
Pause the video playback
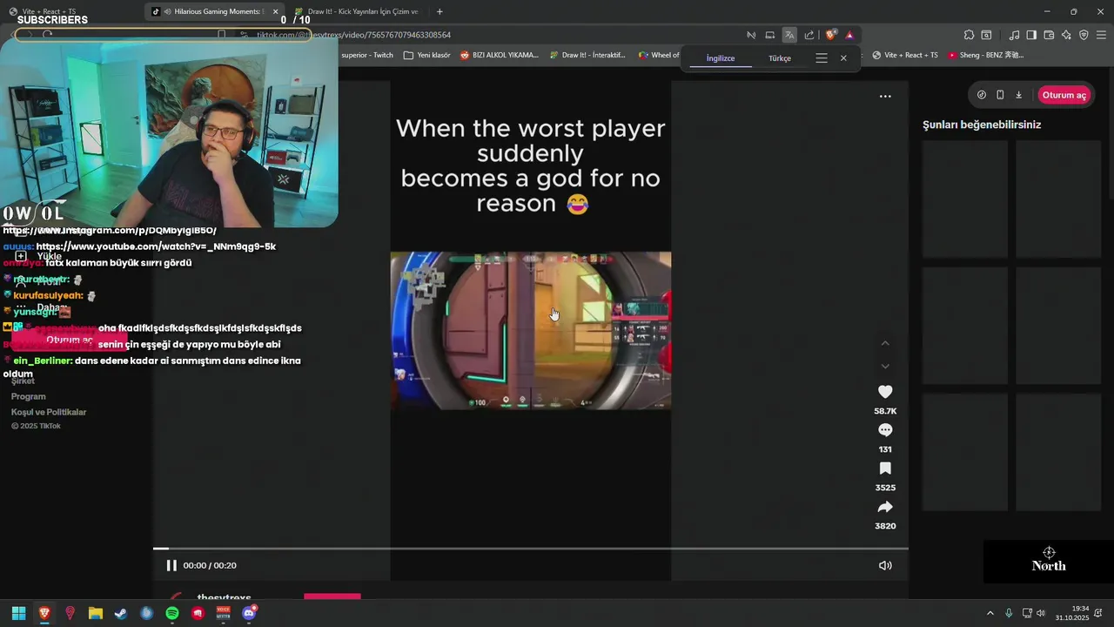tap(171, 565)
